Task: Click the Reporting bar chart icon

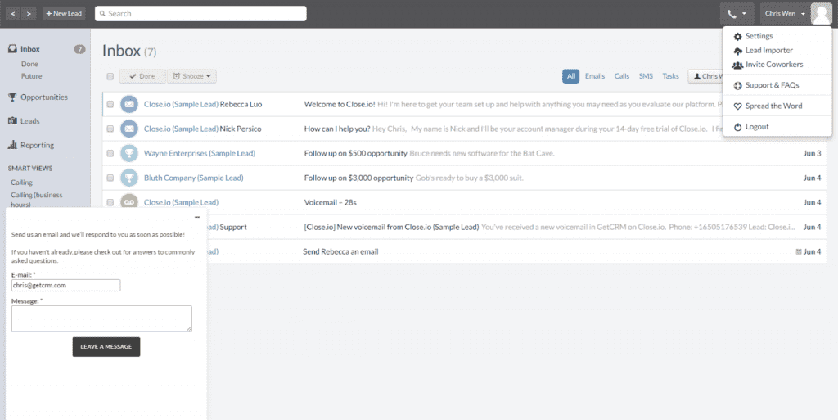Action: point(12,145)
